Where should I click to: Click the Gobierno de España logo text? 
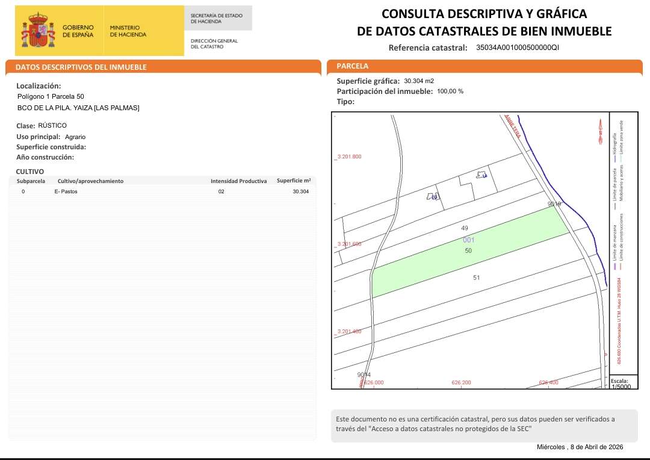(x=78, y=31)
